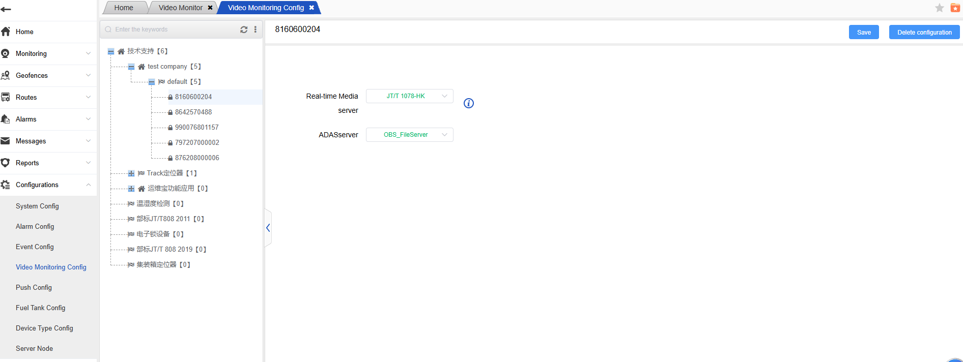Collapse the test company tree node
This screenshot has height=362, width=963.
click(x=131, y=67)
